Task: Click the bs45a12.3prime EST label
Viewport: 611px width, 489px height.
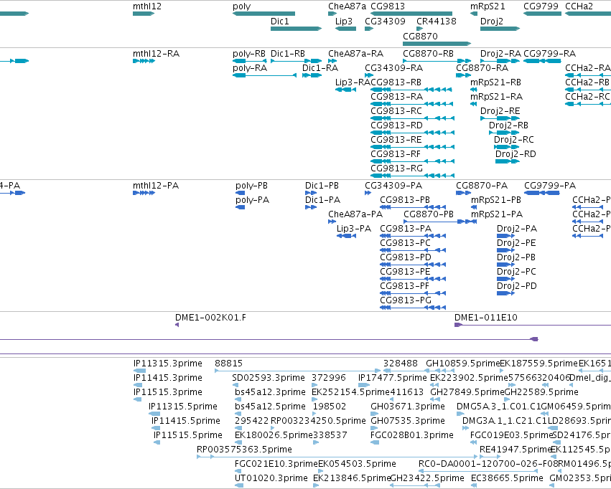Action: [x=270, y=392]
